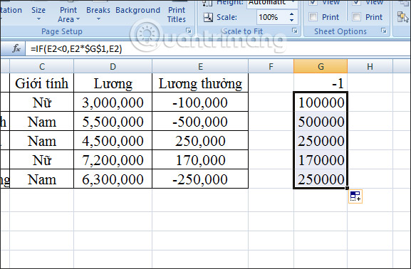Select the cell with 5,500,000
This screenshot has height=269, width=411.
(x=113, y=122)
